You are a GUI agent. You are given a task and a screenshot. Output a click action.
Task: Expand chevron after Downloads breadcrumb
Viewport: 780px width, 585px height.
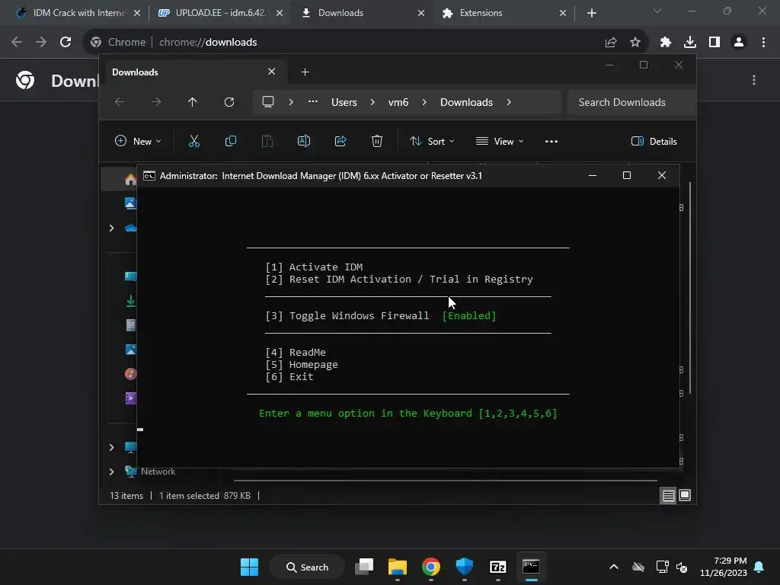509,102
